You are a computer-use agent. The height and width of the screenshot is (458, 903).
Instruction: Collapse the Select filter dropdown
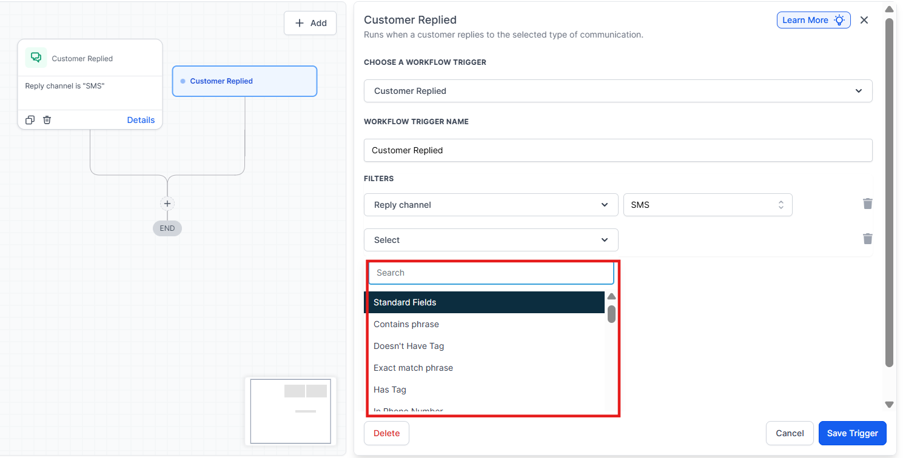491,240
